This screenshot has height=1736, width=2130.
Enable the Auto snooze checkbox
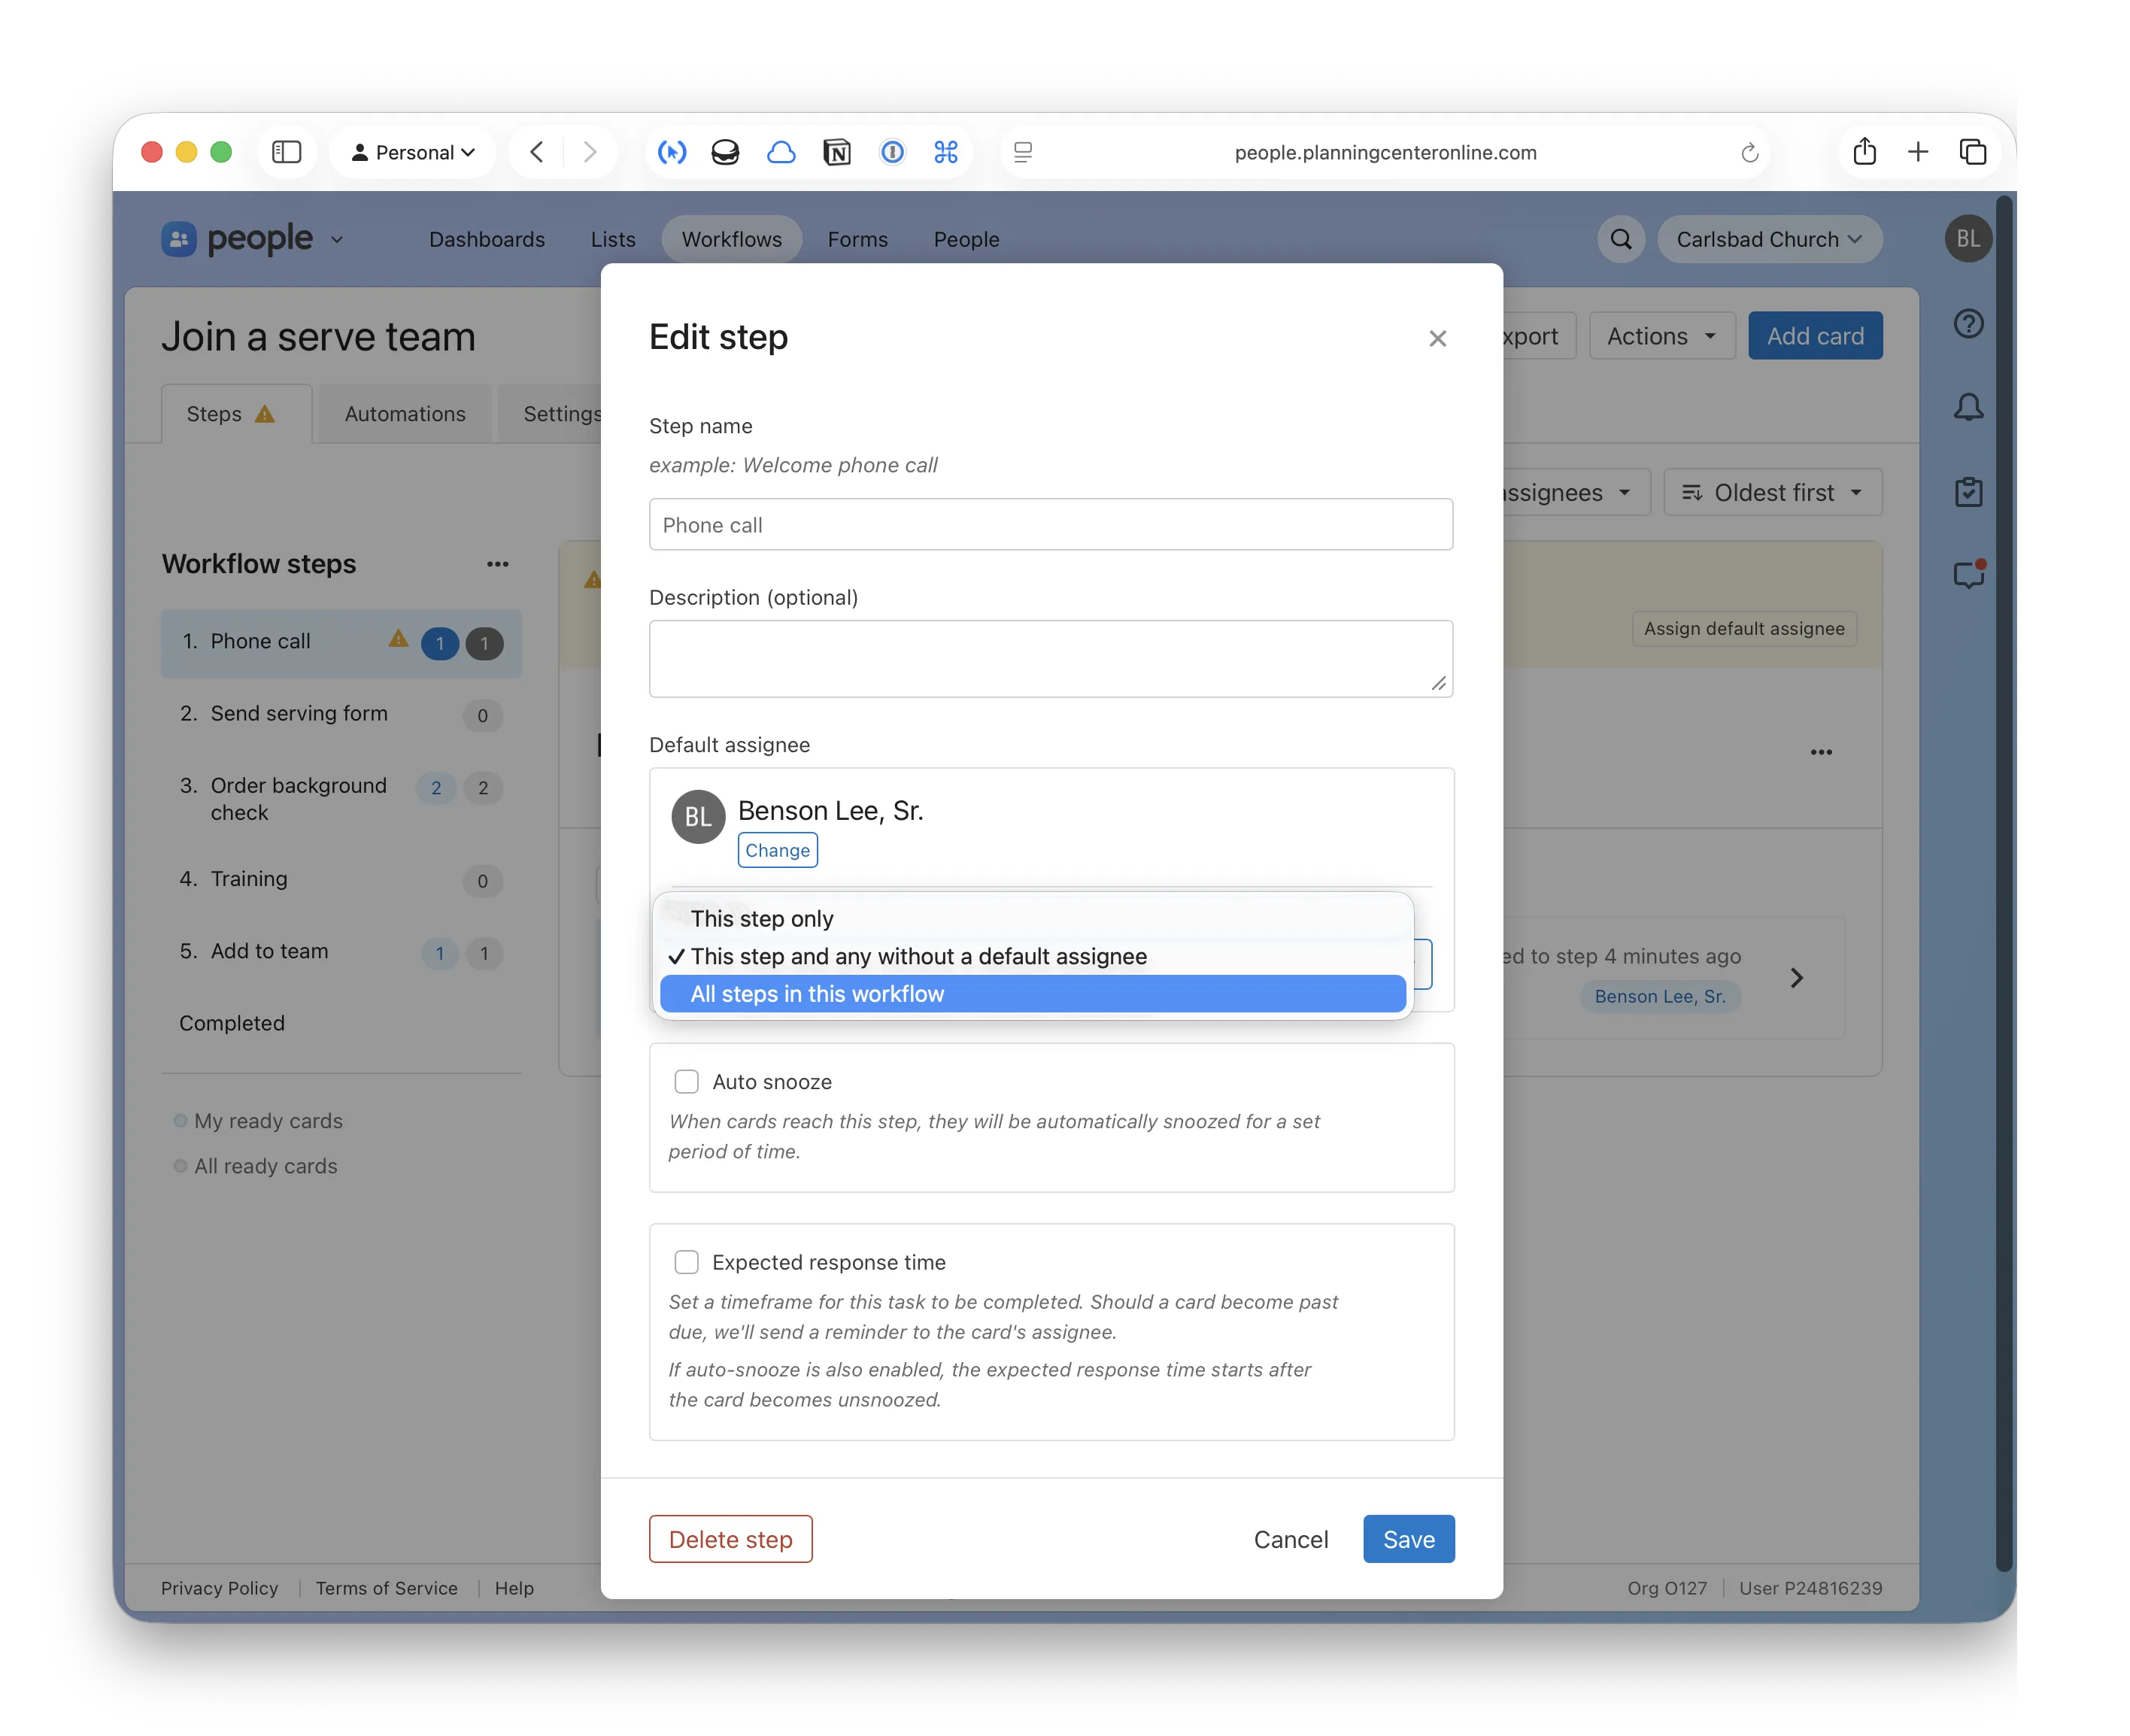click(687, 1081)
